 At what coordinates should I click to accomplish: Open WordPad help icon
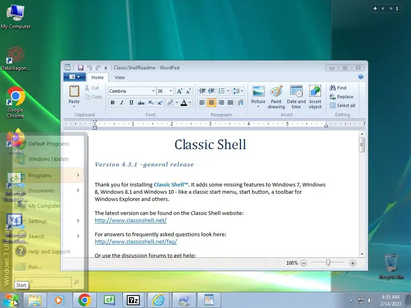tap(361, 77)
